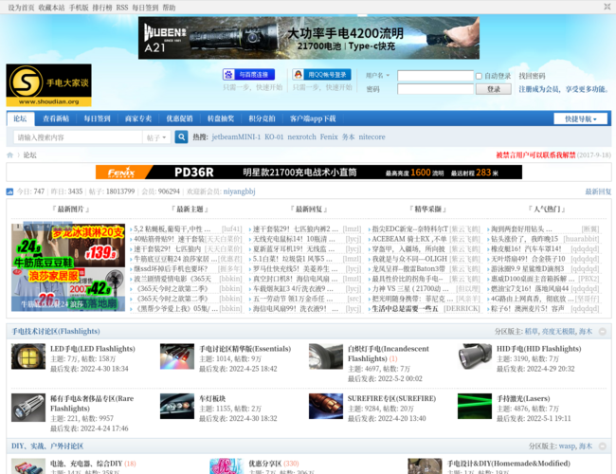This screenshot has width=616, height=474.
Task: Focus the 请输入搜索内容 search box
Action: (x=78, y=137)
